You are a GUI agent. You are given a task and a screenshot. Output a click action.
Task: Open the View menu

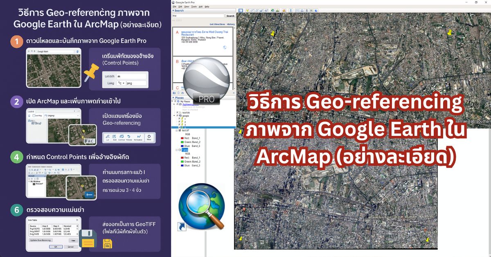pos(187,7)
